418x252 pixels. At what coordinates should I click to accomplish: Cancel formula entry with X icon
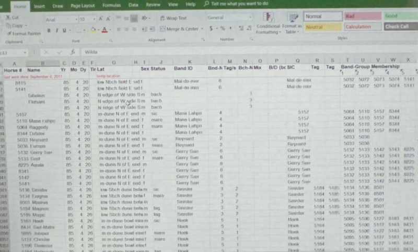click(x=46, y=52)
